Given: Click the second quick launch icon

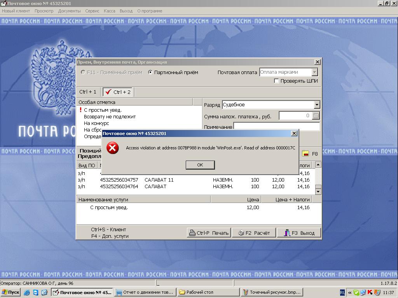Looking at the screenshot, I should pyautogui.click(x=35, y=293).
